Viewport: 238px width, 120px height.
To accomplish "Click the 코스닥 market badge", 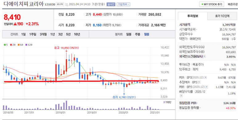I will (60, 4).
